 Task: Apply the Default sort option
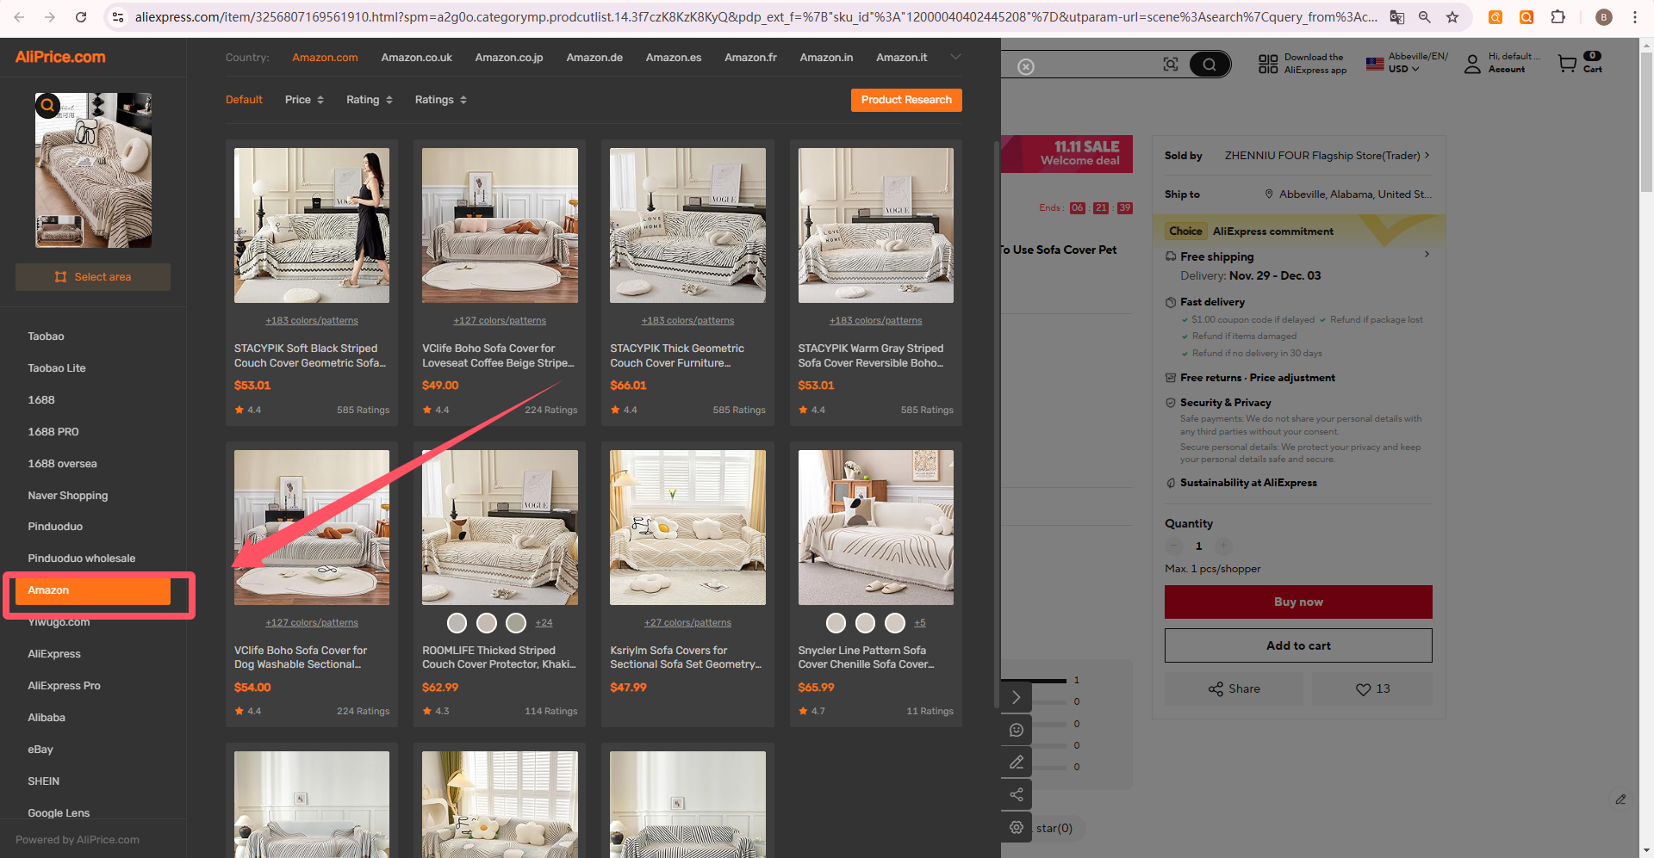coord(244,100)
